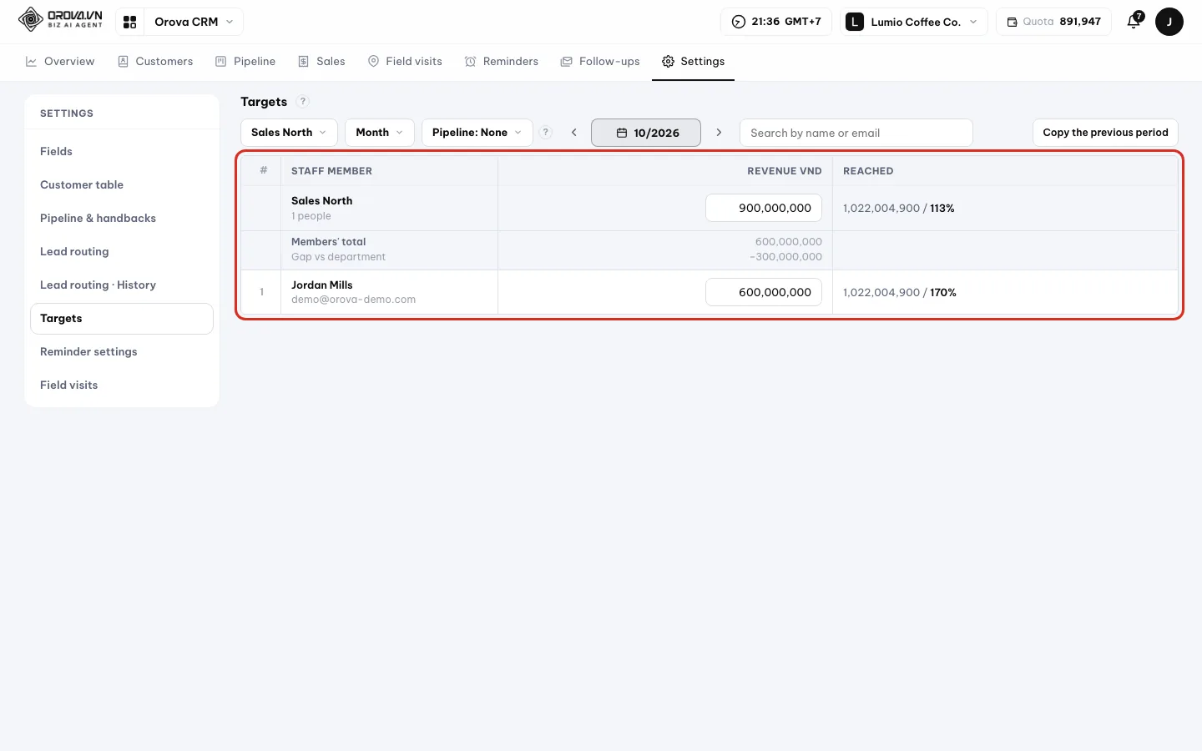Open the app switcher grid icon
Screen dimensions: 1202x751
130,22
